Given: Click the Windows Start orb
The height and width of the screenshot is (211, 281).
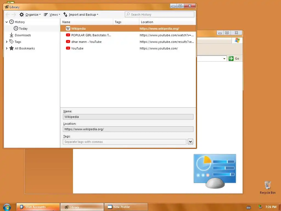Looking at the screenshot, I should [7, 207].
